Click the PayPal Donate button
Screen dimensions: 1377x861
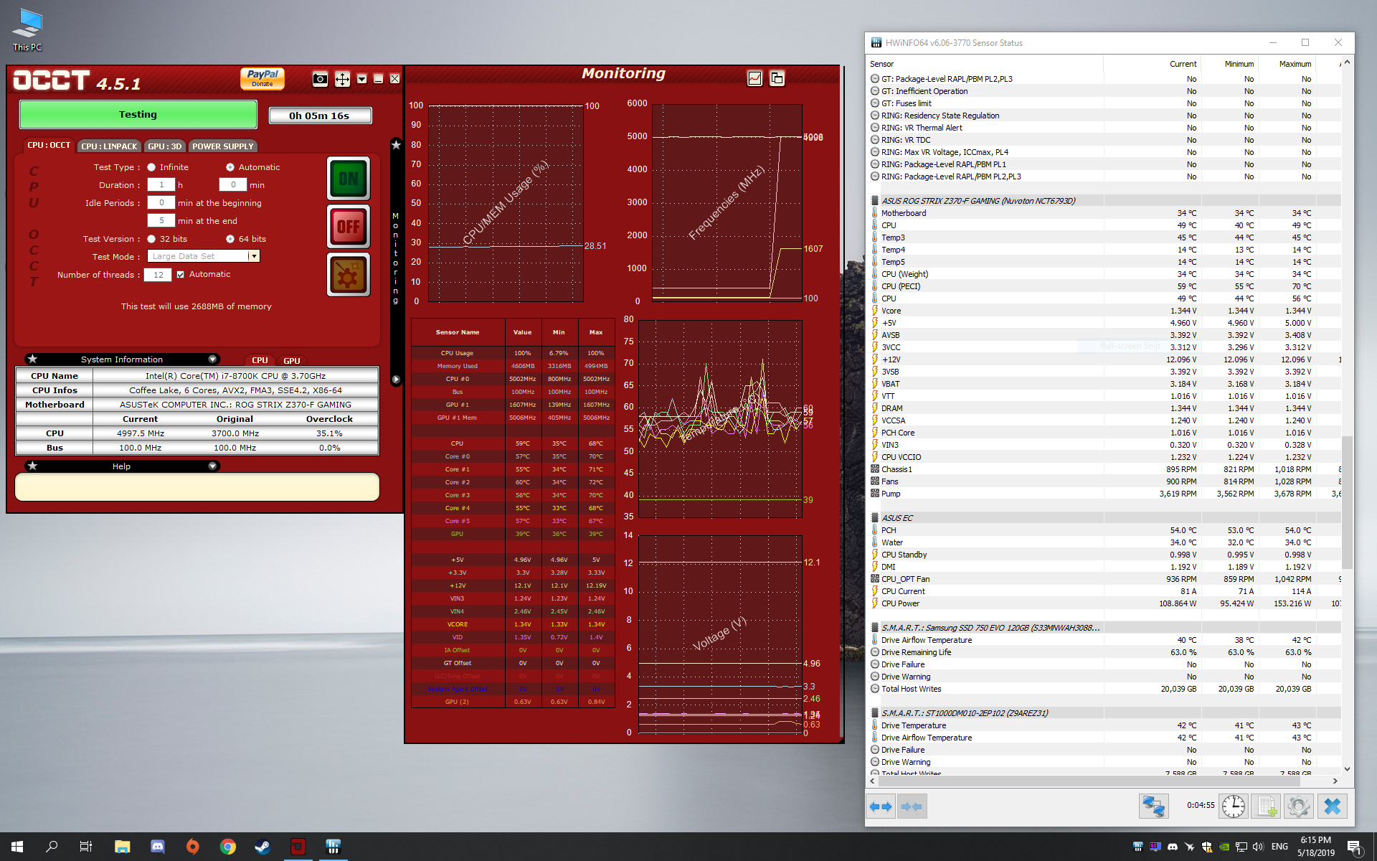262,78
